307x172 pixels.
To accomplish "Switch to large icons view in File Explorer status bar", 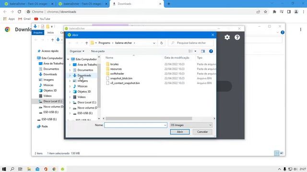I will [282, 153].
